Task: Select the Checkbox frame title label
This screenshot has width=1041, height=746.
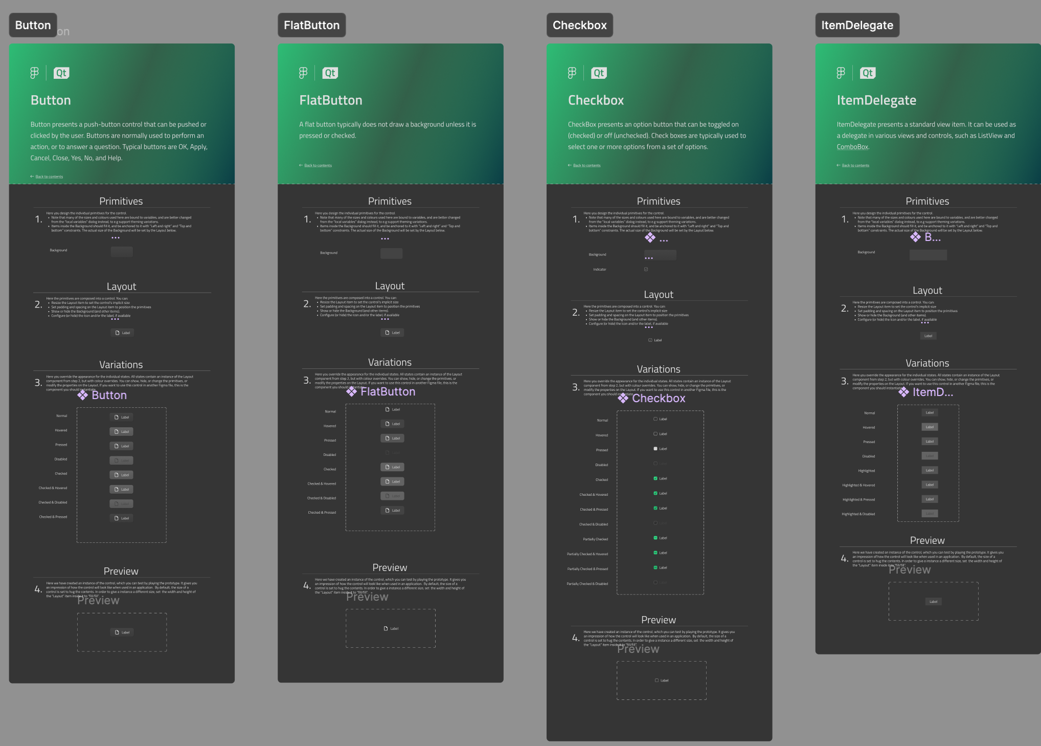Action: (x=580, y=25)
